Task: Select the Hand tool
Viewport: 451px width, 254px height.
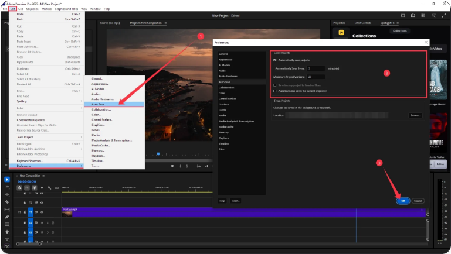Action: [x=7, y=232]
